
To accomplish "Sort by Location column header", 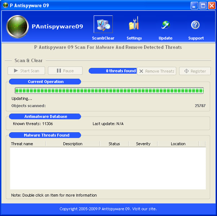I will (178, 144).
